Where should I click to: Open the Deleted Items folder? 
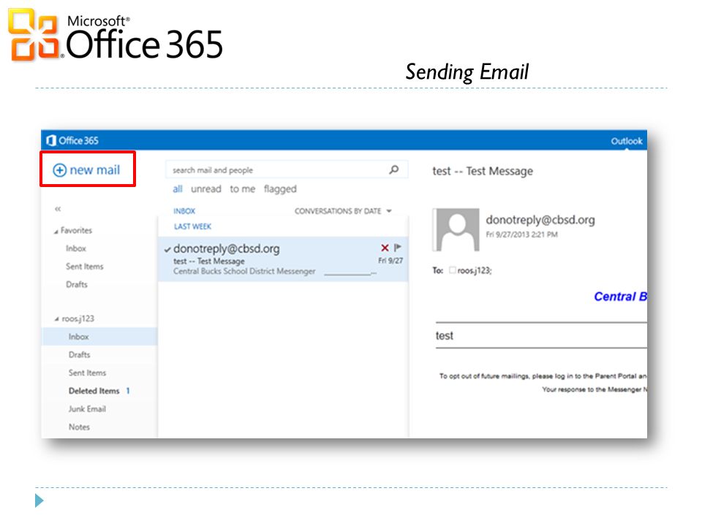[94, 391]
